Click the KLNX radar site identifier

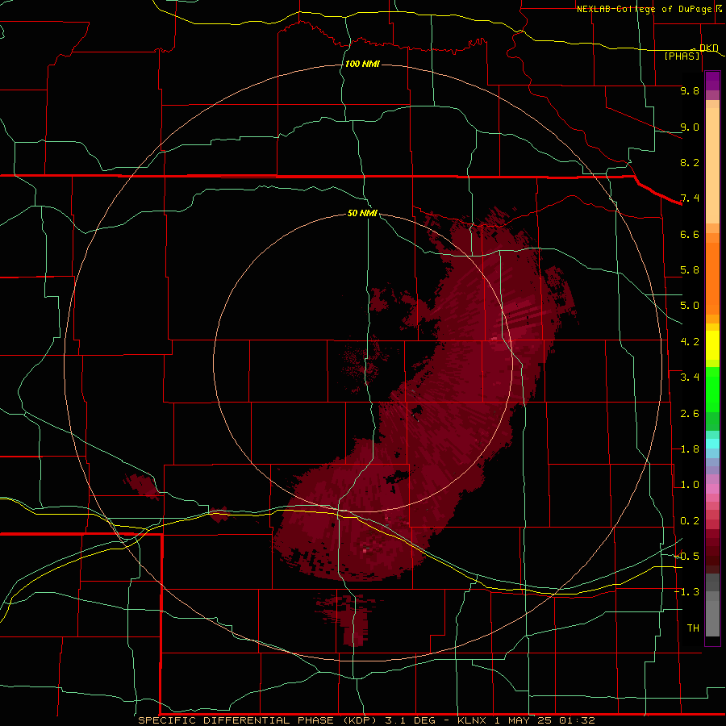click(472, 720)
